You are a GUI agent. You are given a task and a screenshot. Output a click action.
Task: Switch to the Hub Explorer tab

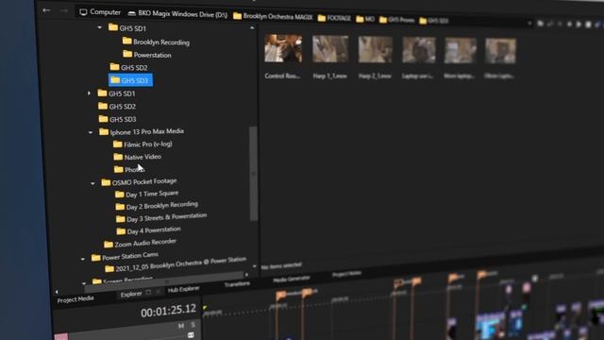click(183, 289)
